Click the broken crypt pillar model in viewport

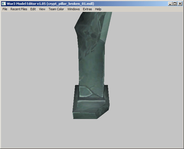point(91,65)
